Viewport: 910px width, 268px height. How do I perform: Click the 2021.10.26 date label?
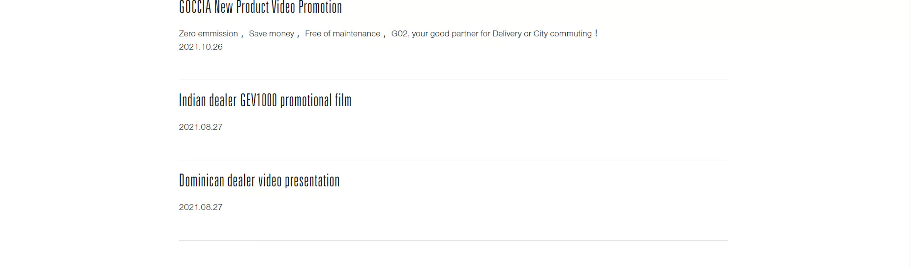pyautogui.click(x=201, y=47)
